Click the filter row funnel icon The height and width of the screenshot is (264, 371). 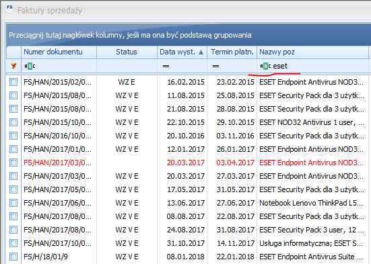point(13,66)
